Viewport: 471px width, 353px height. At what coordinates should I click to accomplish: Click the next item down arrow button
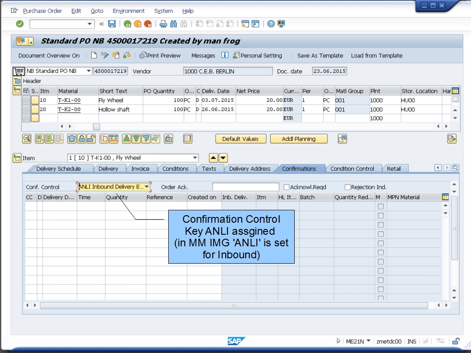pos(223,158)
